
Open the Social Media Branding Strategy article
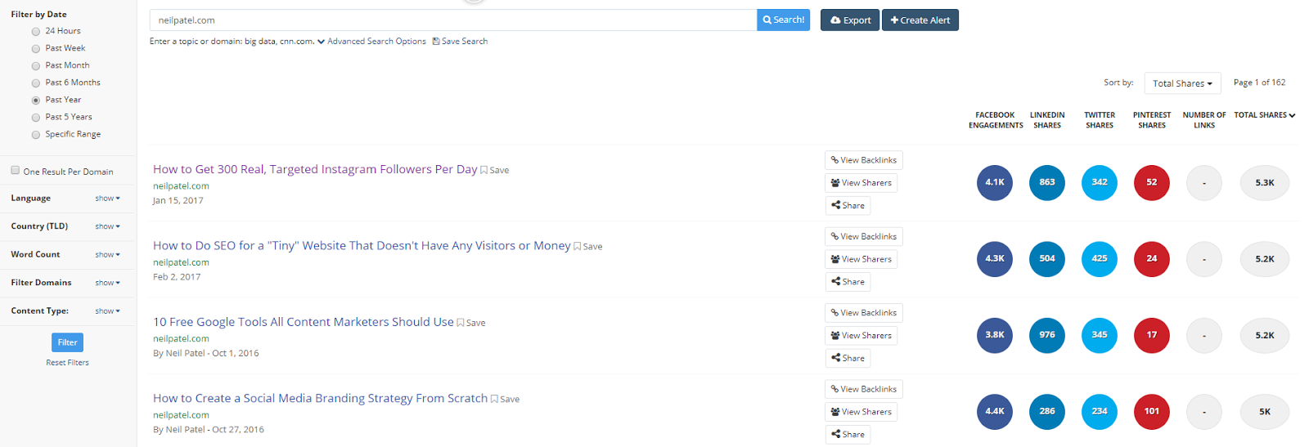pos(320,398)
